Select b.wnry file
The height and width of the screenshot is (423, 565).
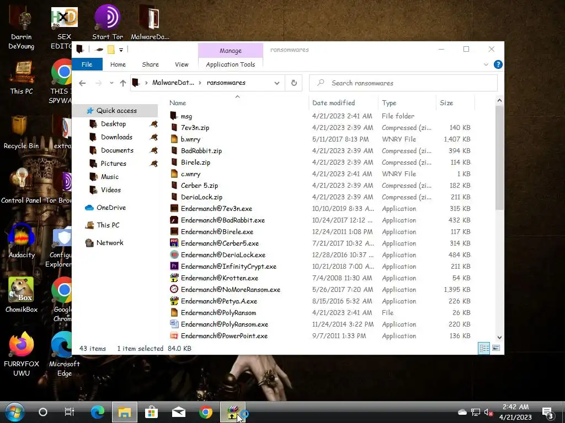point(190,139)
